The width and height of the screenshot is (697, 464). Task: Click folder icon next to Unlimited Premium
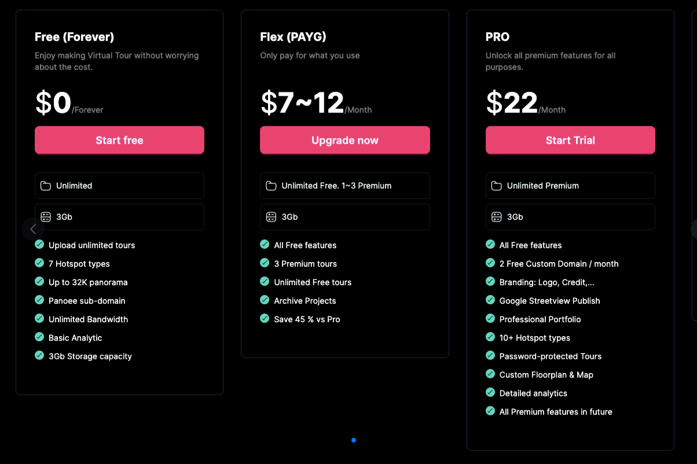(x=496, y=186)
